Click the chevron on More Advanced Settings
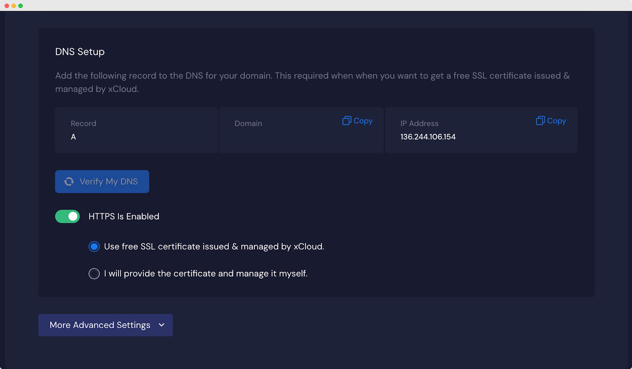The height and width of the screenshot is (369, 632). click(x=161, y=325)
